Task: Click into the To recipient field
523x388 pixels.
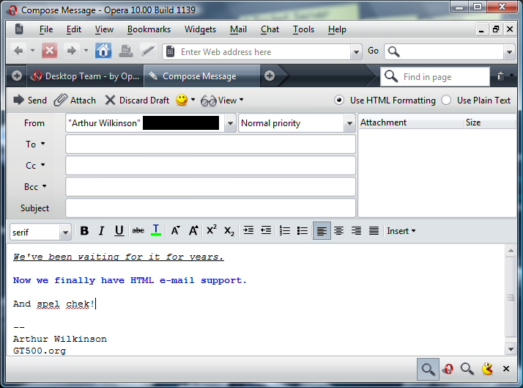Action: coord(210,144)
